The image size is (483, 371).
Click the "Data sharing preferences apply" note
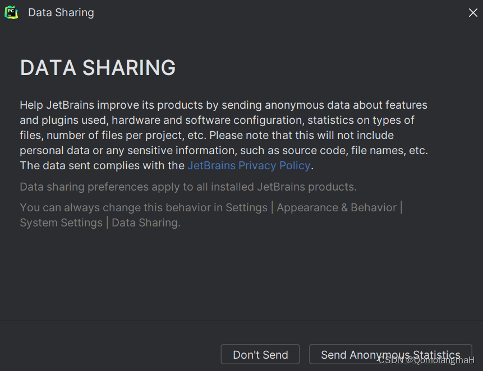click(x=188, y=187)
